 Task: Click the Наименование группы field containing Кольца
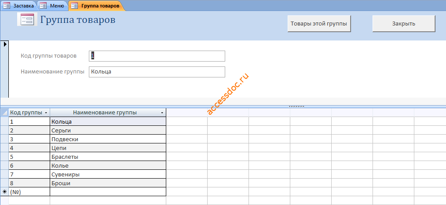tap(157, 72)
